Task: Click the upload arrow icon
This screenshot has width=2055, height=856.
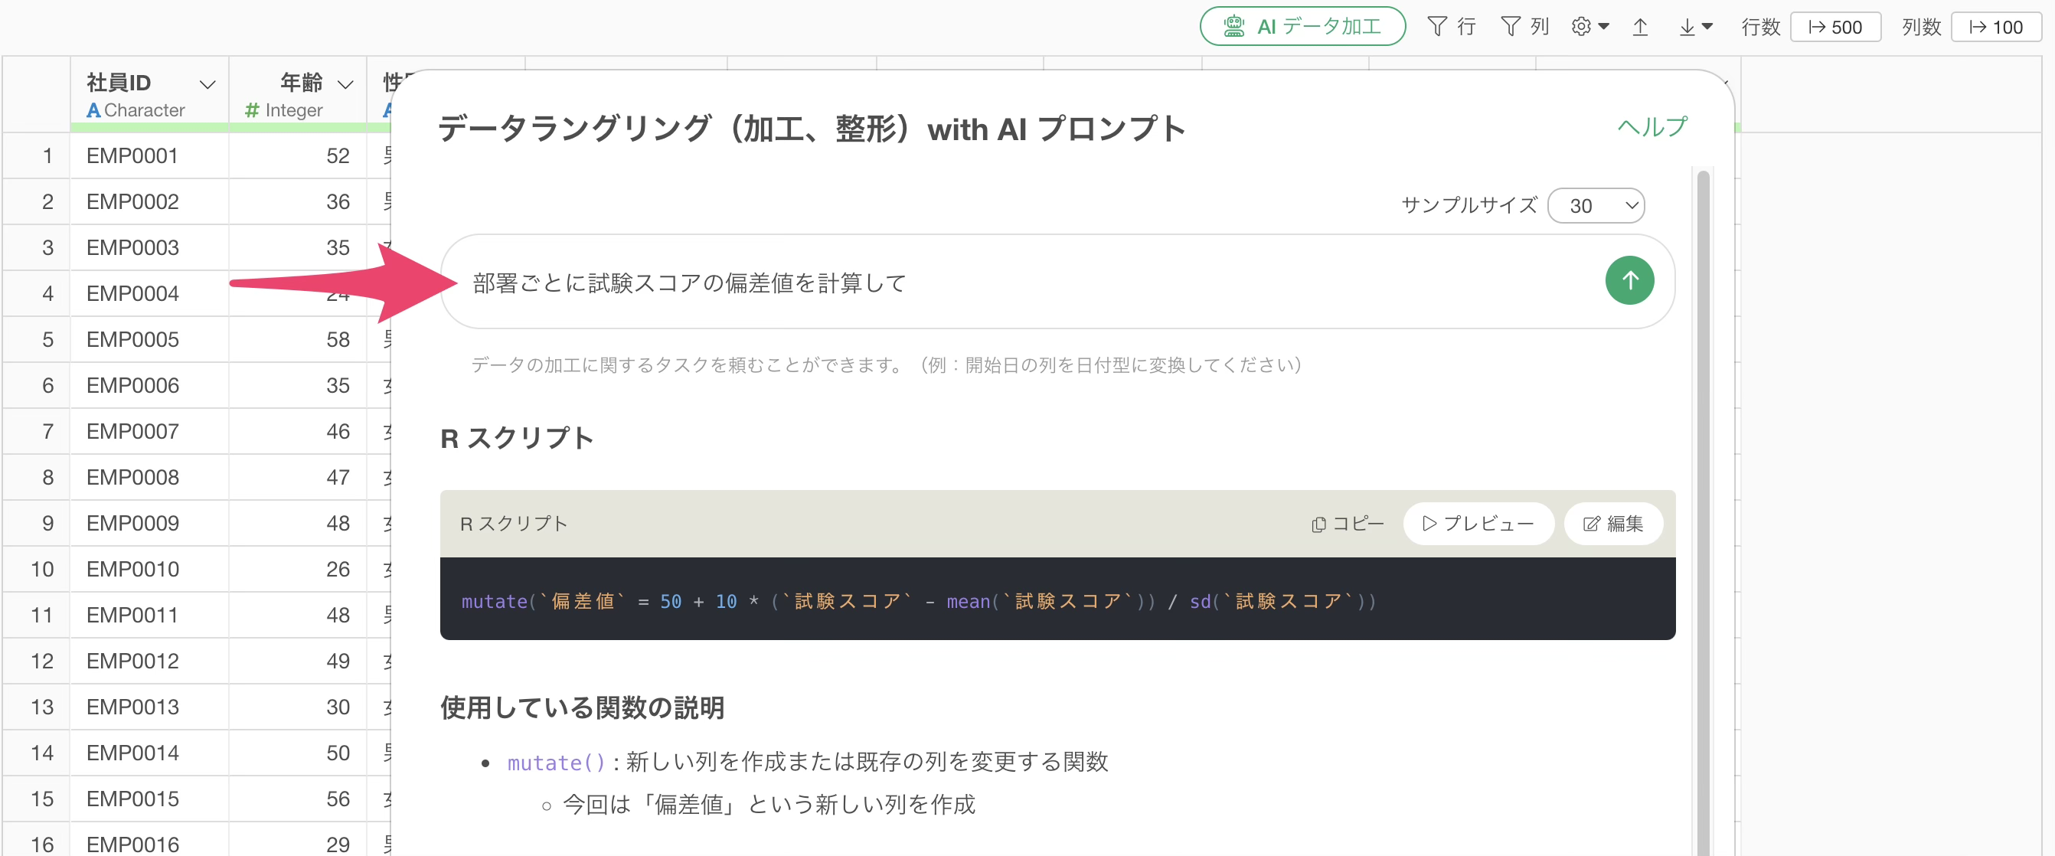Action: (x=1639, y=26)
